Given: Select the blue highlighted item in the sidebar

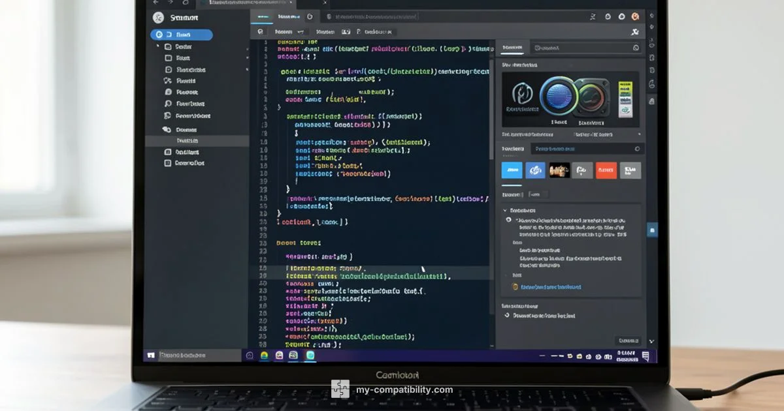Looking at the screenshot, I should pos(182,35).
